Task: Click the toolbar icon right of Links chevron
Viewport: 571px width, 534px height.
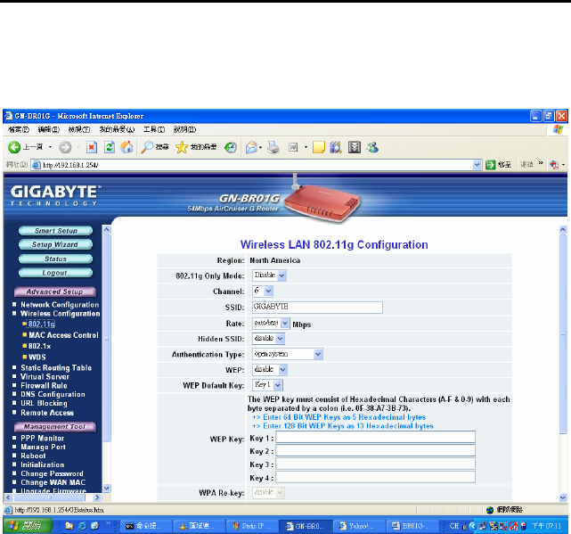Action: click(x=554, y=165)
